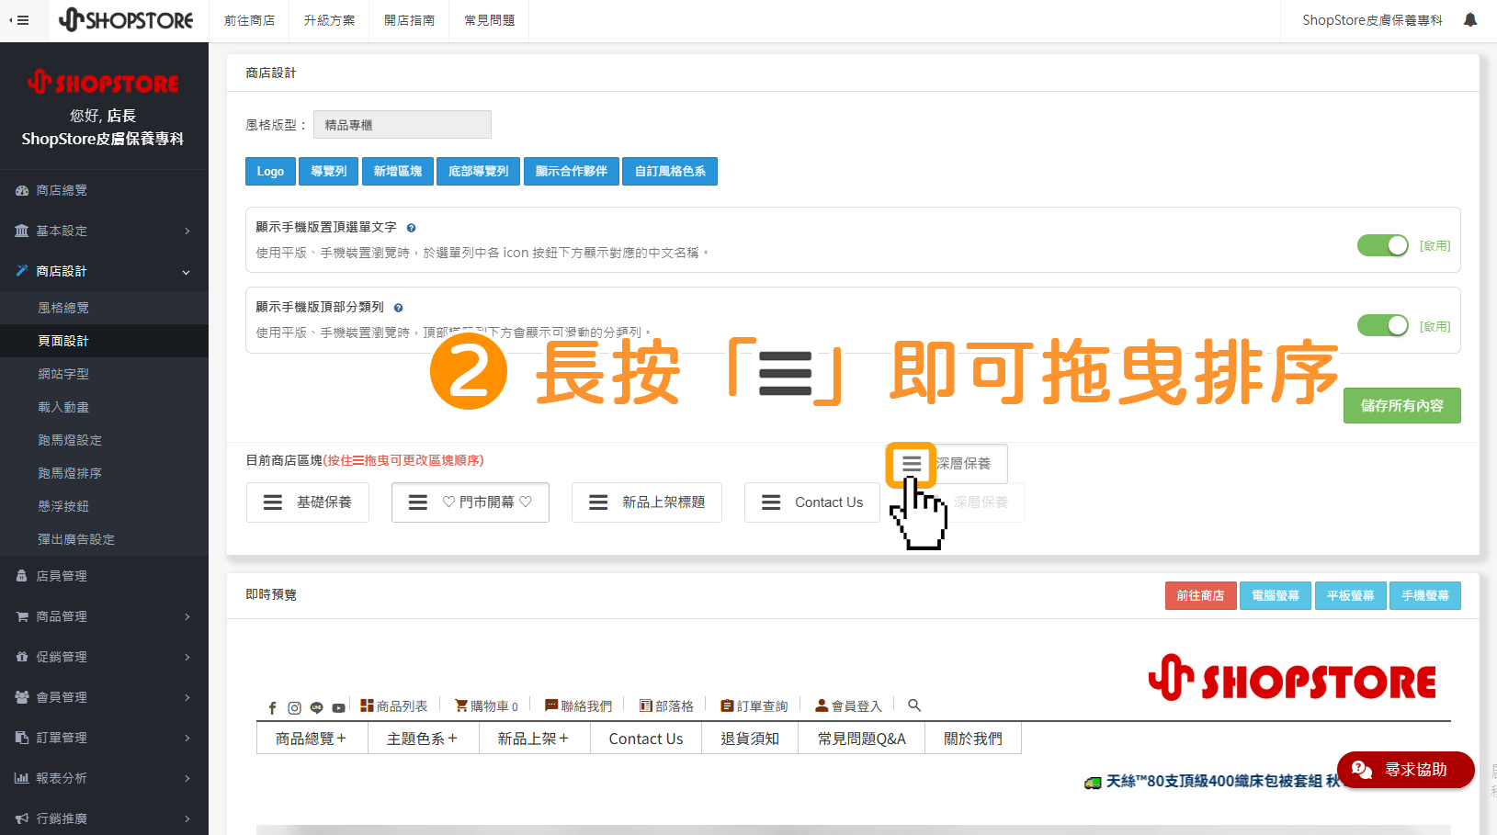Expand 會員管理 in sidebar
The width and height of the screenshot is (1497, 835).
(104, 697)
